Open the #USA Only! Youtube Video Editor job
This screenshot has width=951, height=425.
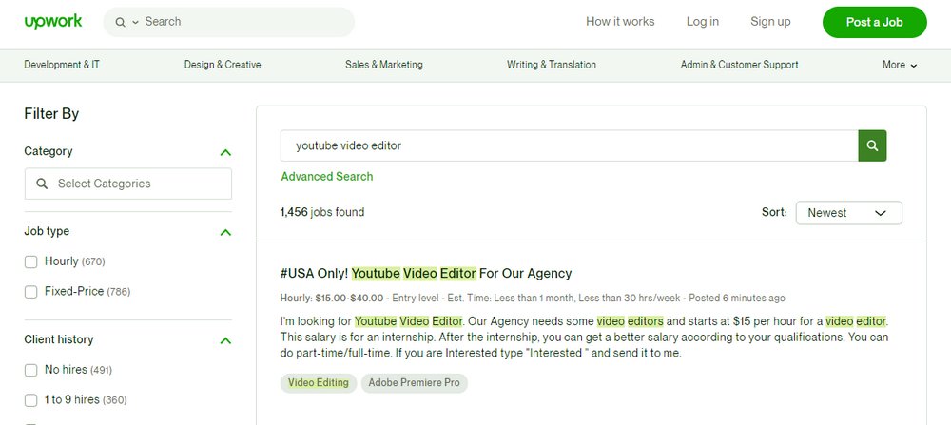coord(426,274)
